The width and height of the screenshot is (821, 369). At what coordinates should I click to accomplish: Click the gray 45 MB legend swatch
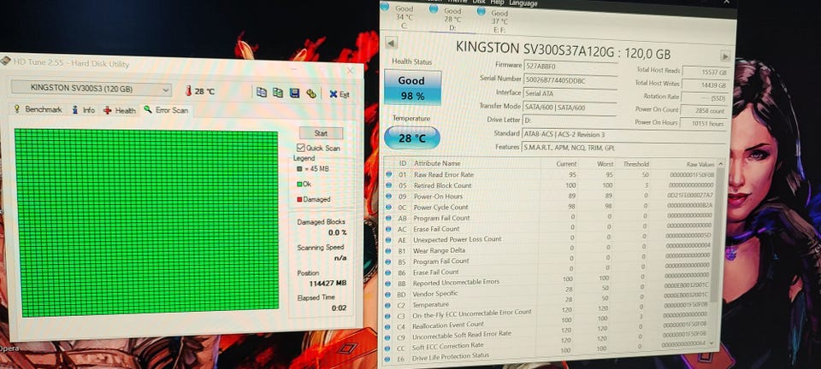tap(299, 169)
